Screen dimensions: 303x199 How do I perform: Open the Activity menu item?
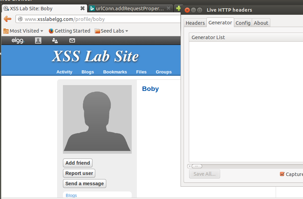click(64, 72)
